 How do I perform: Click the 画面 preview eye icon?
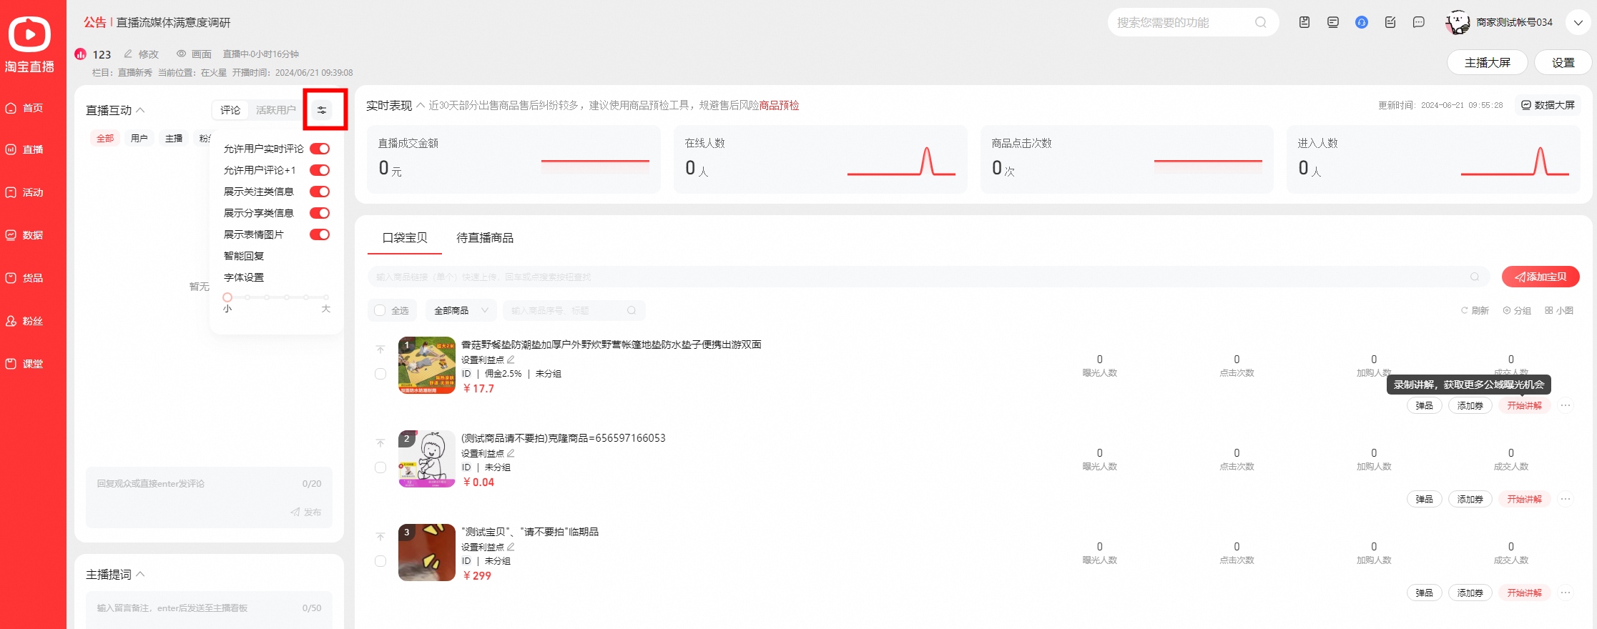coord(181,54)
